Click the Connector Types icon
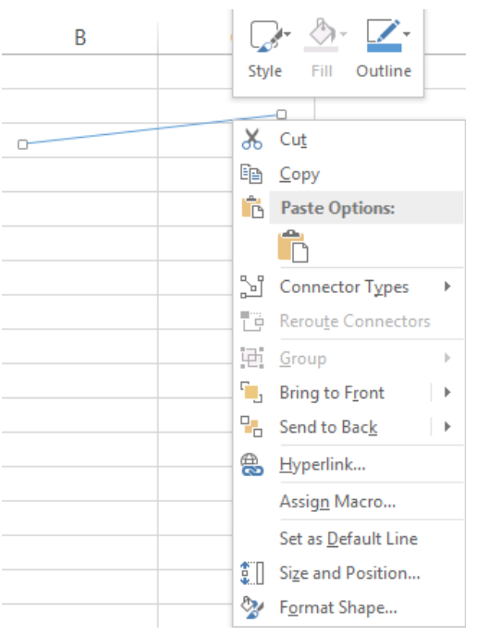 pyautogui.click(x=251, y=287)
